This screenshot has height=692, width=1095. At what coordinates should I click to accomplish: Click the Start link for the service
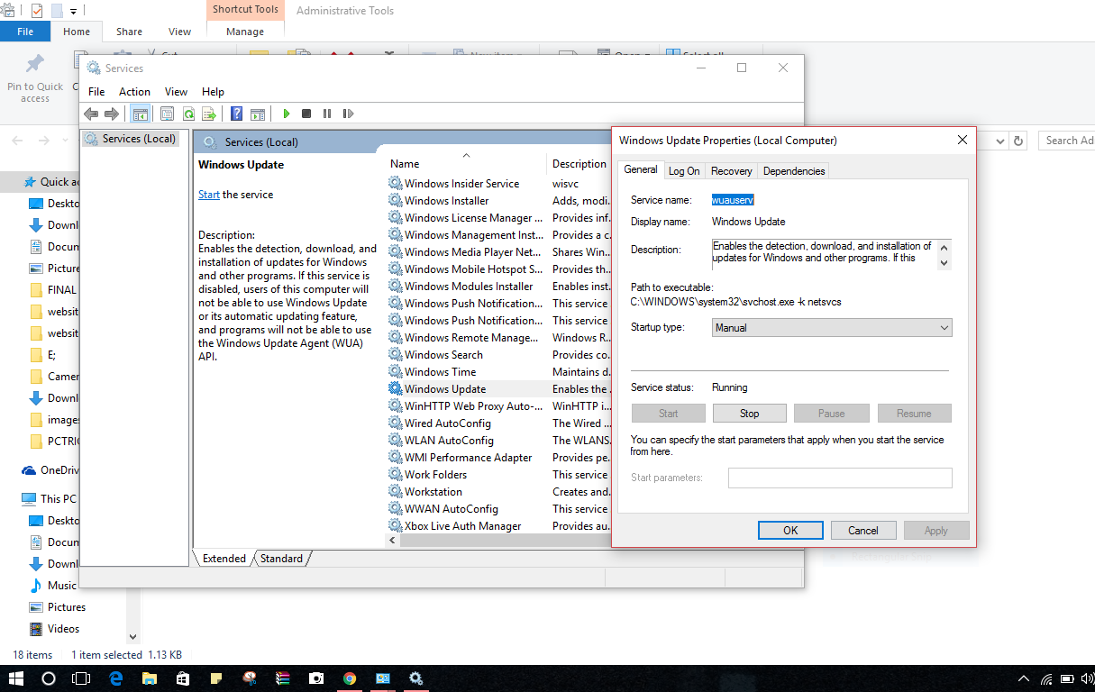tap(209, 195)
